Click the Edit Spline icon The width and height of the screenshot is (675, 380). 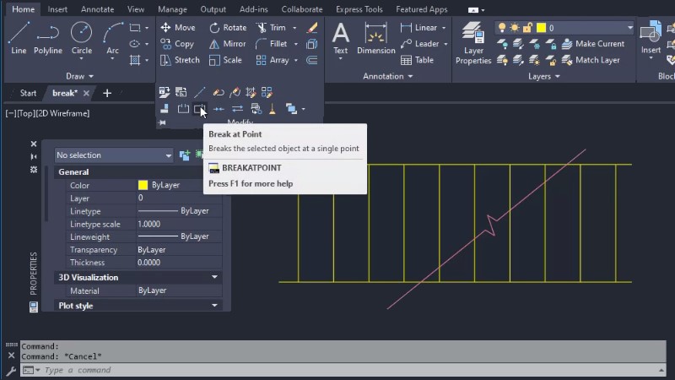coord(235,92)
